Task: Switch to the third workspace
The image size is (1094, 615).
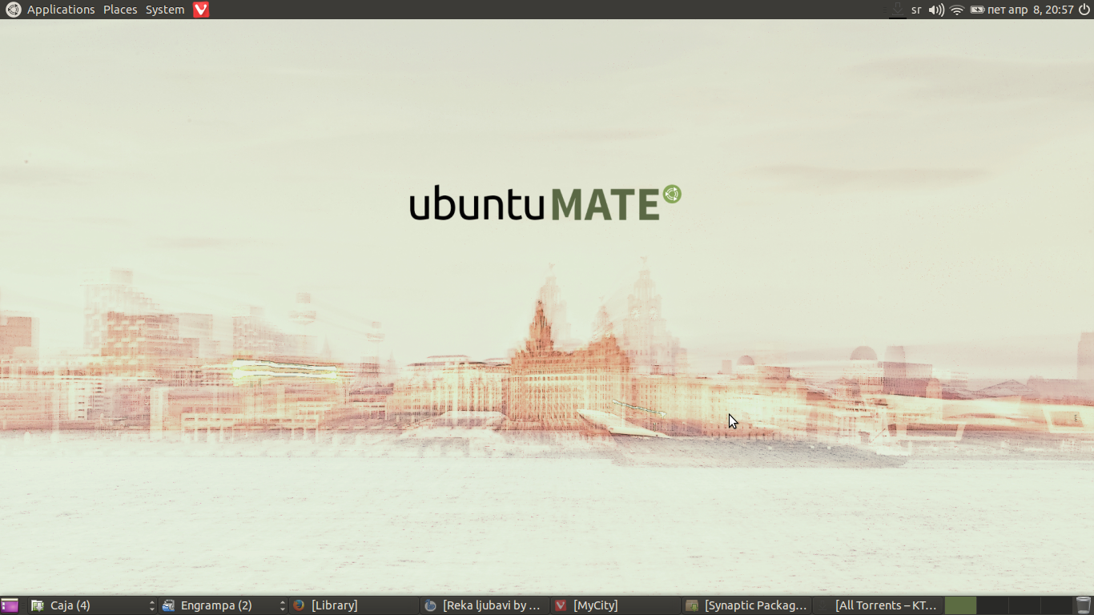Action: click(x=1025, y=605)
